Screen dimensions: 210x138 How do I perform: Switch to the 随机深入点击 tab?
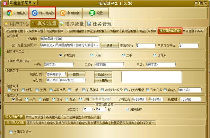[35, 123]
